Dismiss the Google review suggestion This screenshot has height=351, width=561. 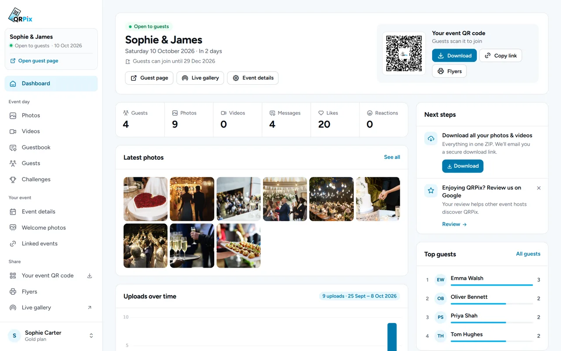click(x=539, y=188)
